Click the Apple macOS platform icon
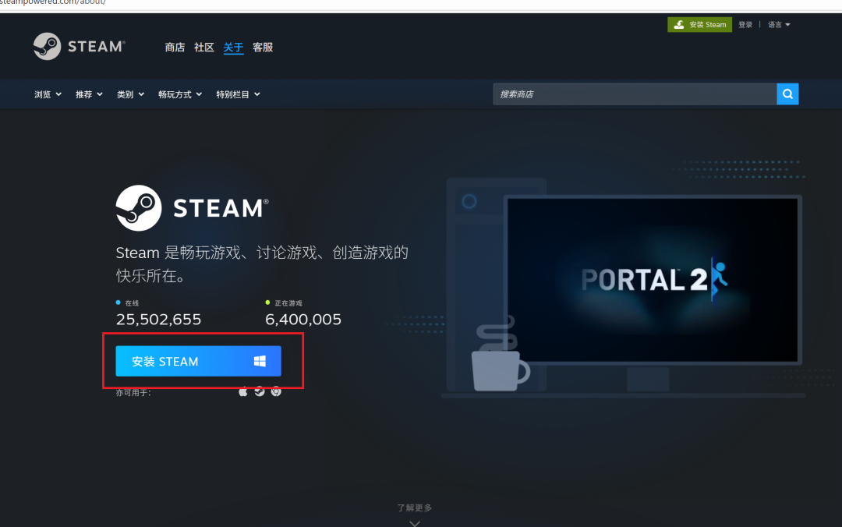 pos(243,391)
